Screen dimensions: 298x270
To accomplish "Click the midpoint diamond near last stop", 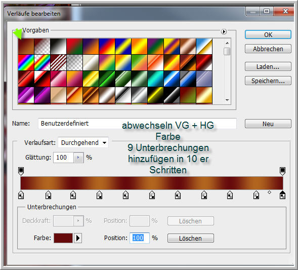I will (269, 192).
